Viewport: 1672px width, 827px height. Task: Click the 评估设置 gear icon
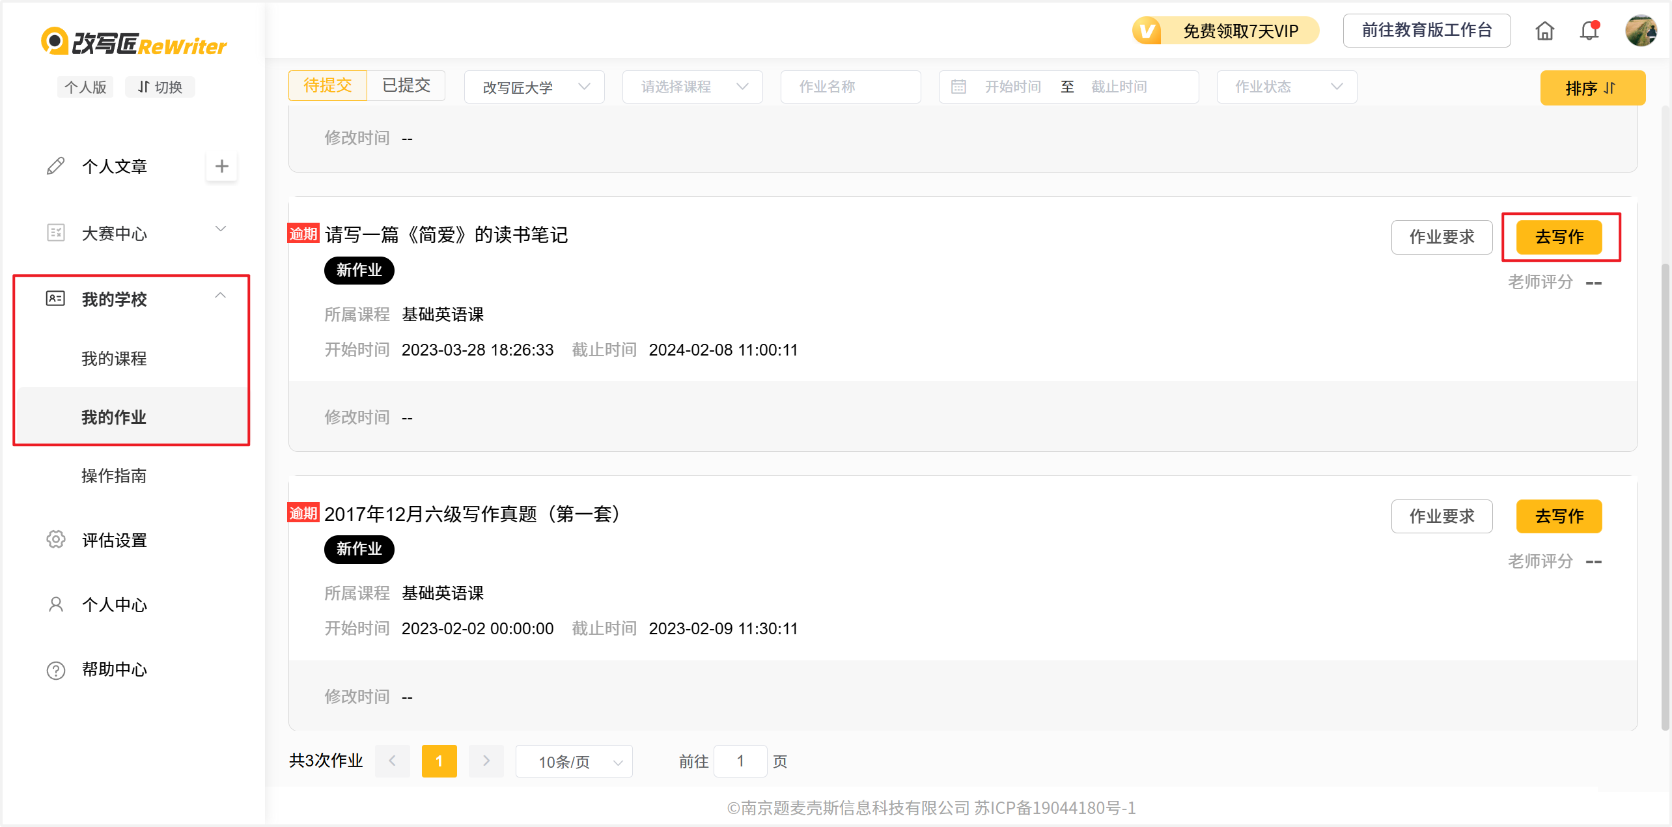(x=56, y=540)
